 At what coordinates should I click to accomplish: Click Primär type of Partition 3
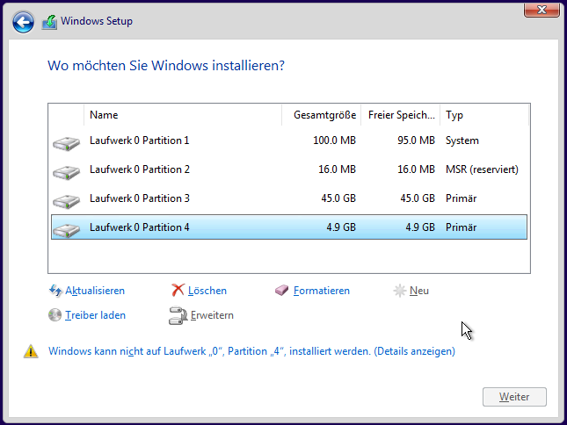point(461,198)
